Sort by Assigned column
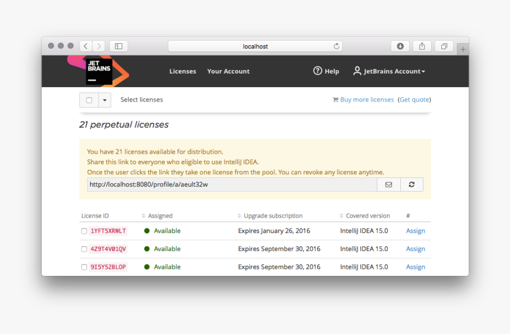The height and width of the screenshot is (334, 510). tap(157, 216)
